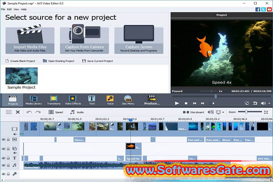This screenshot has height=182, width=273.
Task: Switch to the Media Library tab
Action: point(34,100)
